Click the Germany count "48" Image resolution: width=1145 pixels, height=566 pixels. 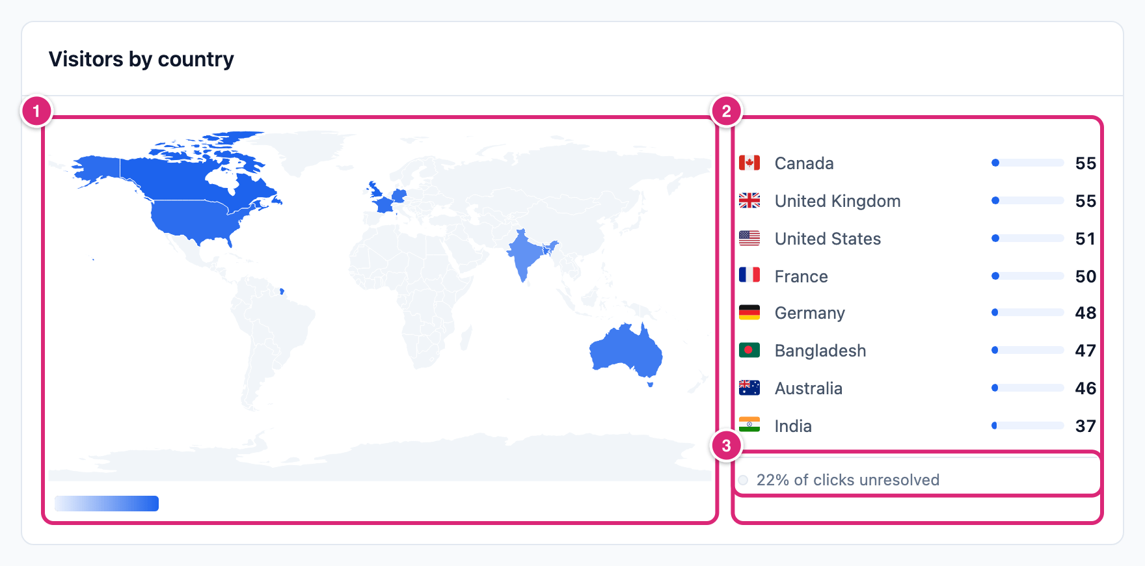click(1086, 313)
